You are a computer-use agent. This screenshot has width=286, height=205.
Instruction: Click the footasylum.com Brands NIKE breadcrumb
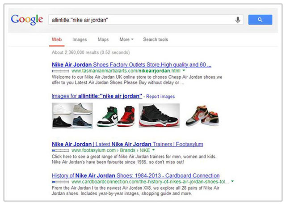pos(111,150)
